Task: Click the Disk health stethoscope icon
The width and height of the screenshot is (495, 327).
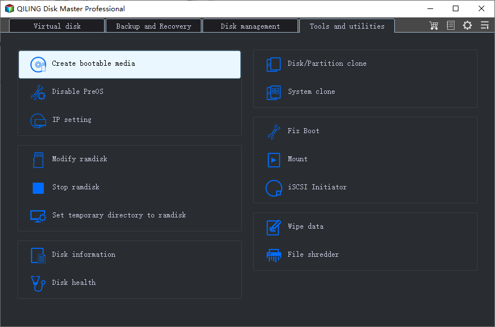Action: [38, 284]
